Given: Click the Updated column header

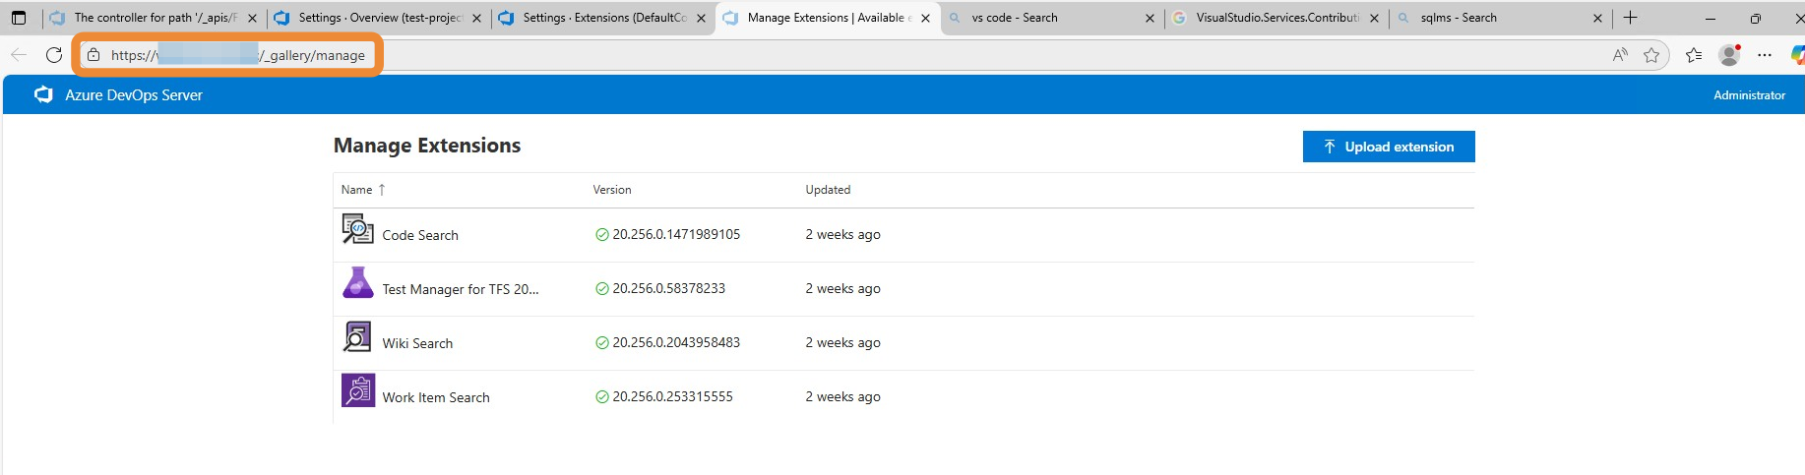Looking at the screenshot, I should point(828,190).
